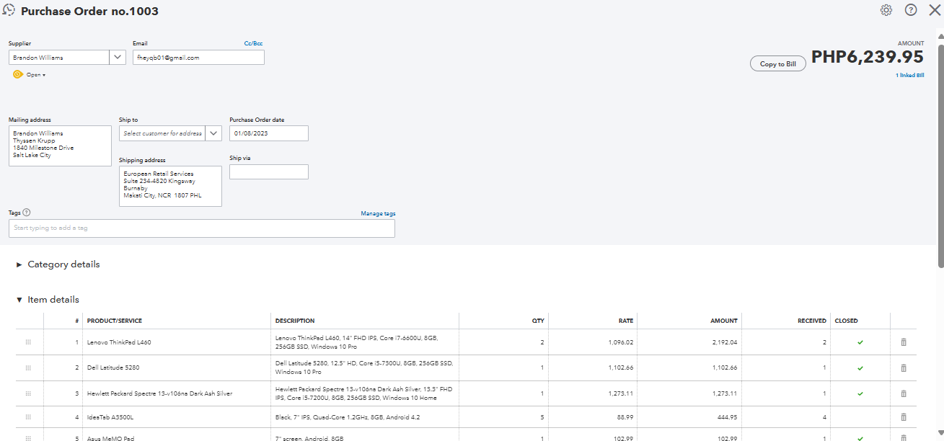Select the Dell Latitude 5280 product cell
This screenshot has width=944, height=441.
[x=177, y=368]
